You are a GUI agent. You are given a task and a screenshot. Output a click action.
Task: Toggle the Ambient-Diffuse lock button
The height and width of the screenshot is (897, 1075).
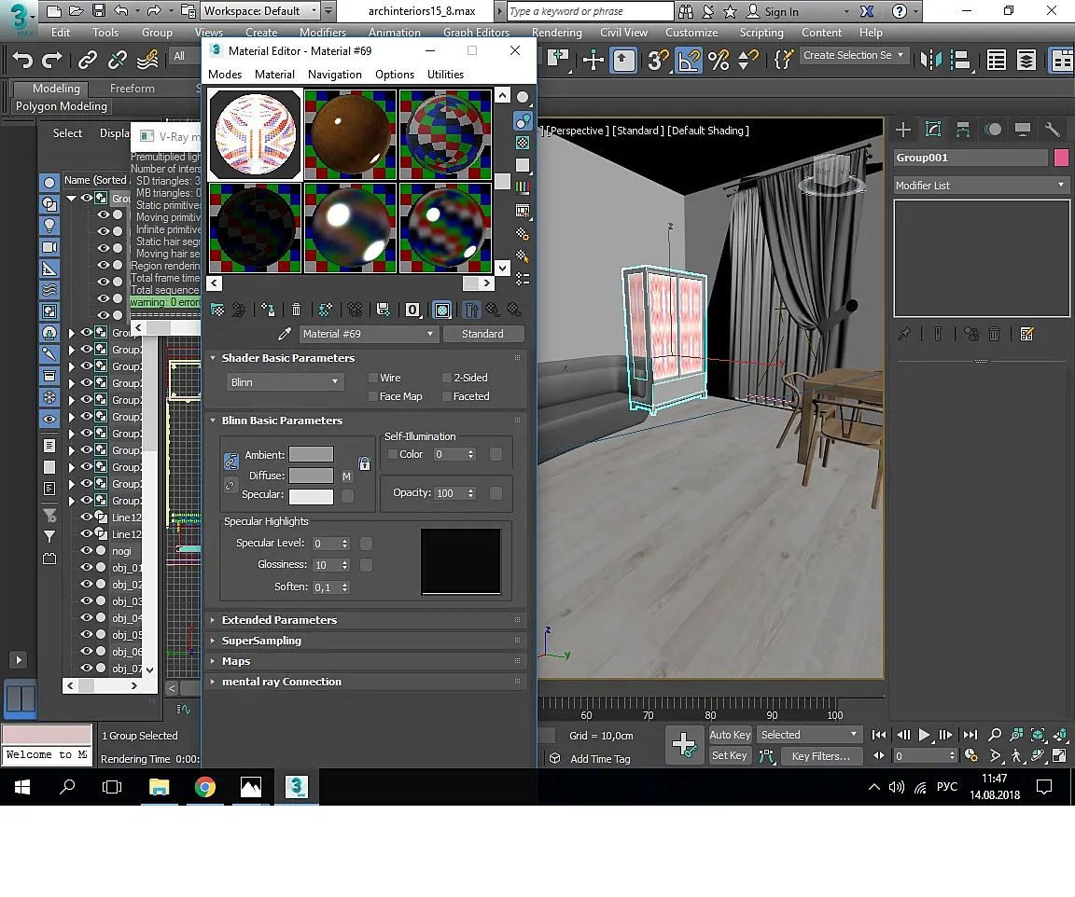(231, 461)
